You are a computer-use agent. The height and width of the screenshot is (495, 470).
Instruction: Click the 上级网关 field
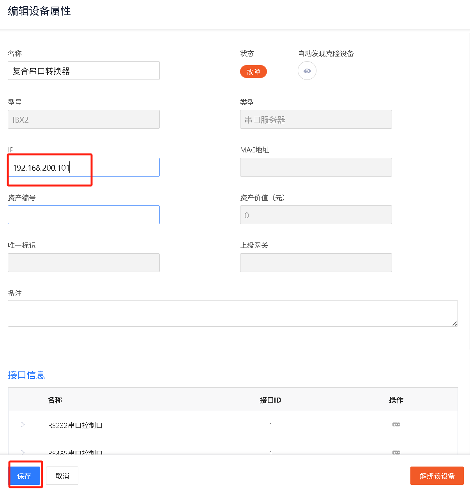coord(316,263)
